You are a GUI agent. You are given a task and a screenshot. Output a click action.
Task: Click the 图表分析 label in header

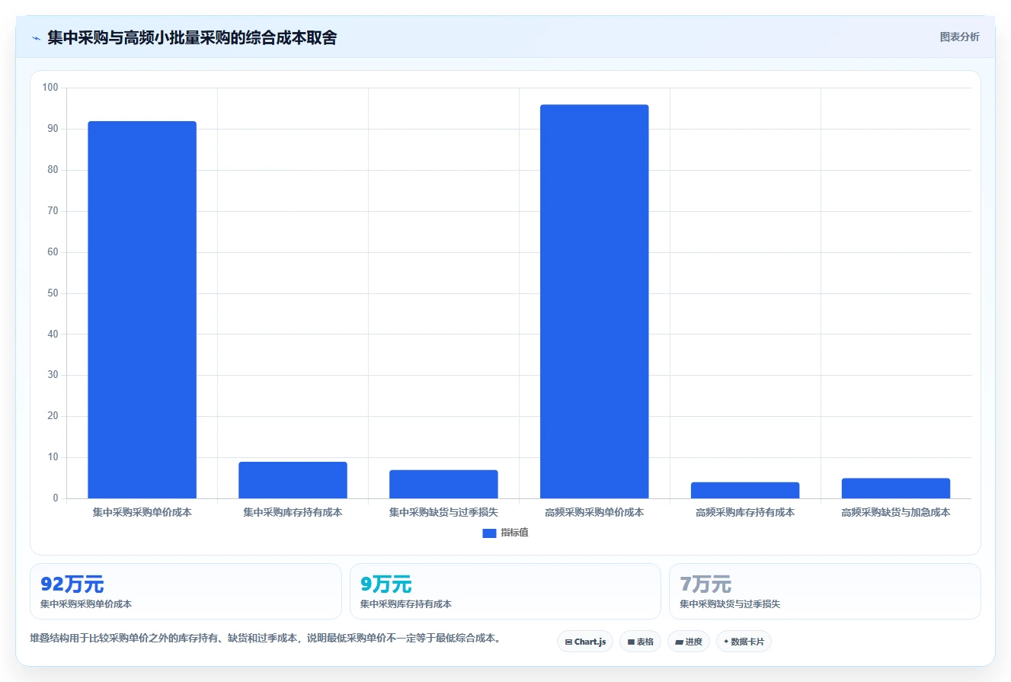click(959, 37)
